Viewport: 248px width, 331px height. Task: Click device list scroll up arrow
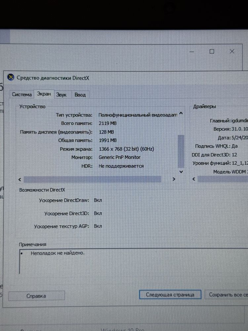[181, 114]
